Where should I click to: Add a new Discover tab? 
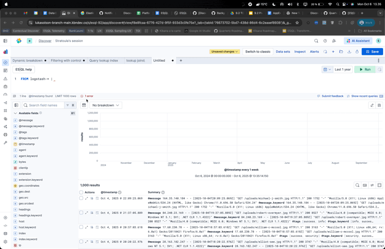(x=181, y=61)
